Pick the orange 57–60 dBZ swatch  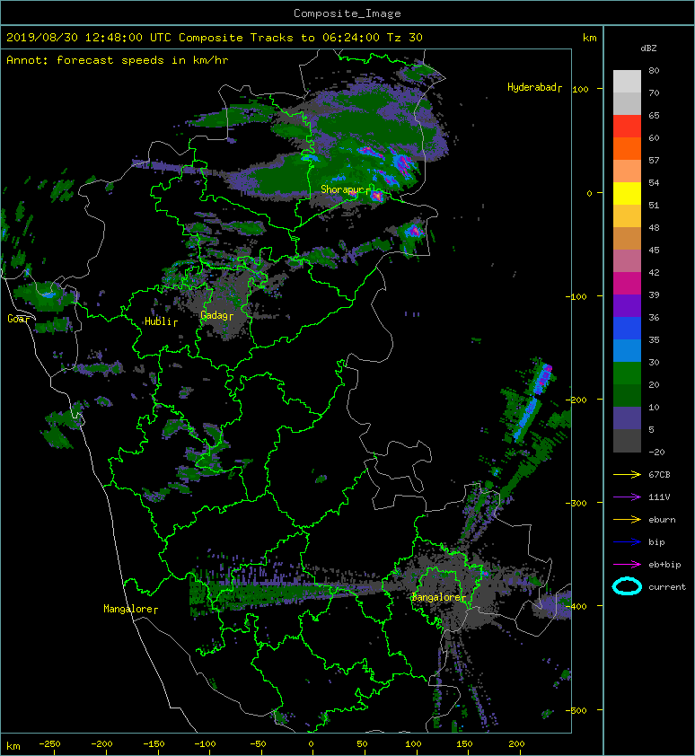(627, 148)
